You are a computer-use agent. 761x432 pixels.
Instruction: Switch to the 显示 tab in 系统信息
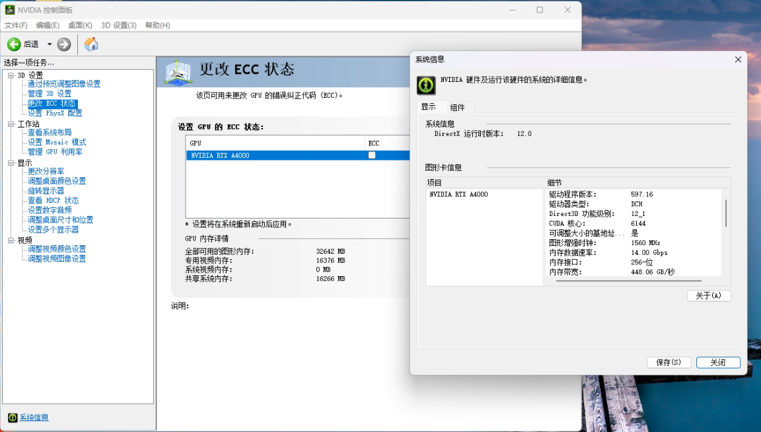[x=429, y=107]
